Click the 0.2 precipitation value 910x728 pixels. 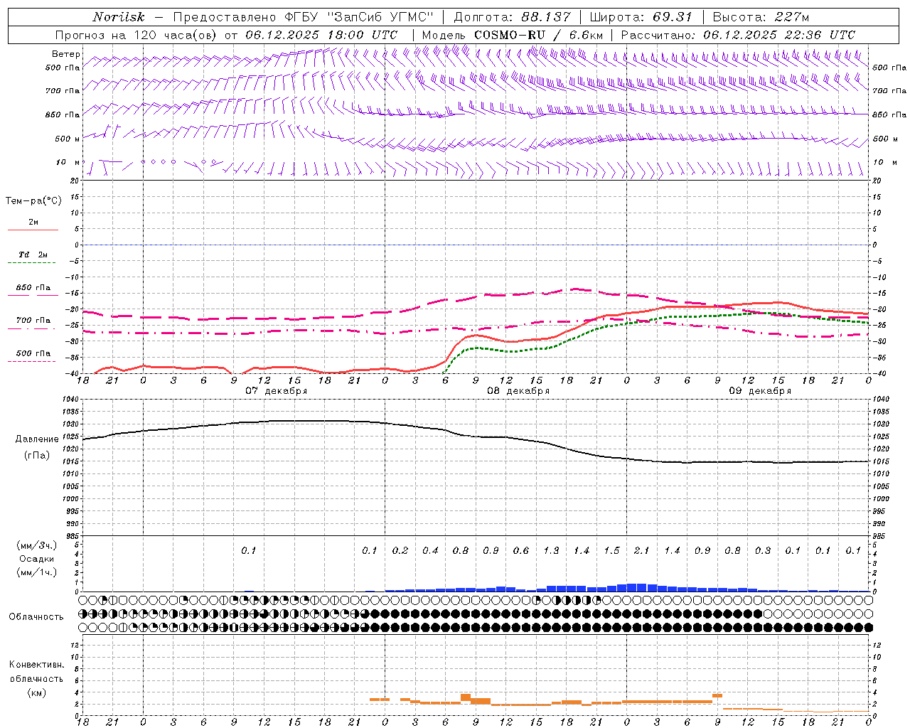[400, 550]
